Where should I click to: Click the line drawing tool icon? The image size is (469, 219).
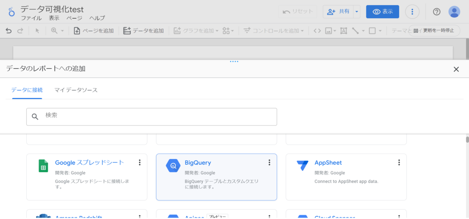click(x=356, y=31)
